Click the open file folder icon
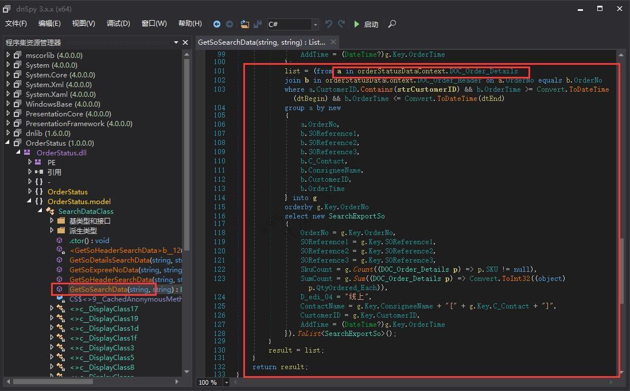The height and width of the screenshot is (391, 630). point(245,24)
